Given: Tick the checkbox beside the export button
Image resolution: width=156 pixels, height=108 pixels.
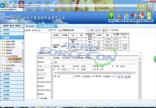Looking at the screenshot, I should click(x=110, y=30).
